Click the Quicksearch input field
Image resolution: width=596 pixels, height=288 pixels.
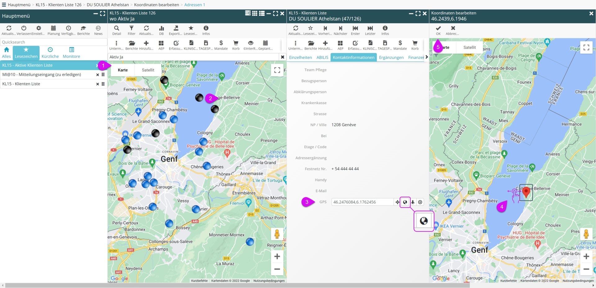[x=53, y=42]
